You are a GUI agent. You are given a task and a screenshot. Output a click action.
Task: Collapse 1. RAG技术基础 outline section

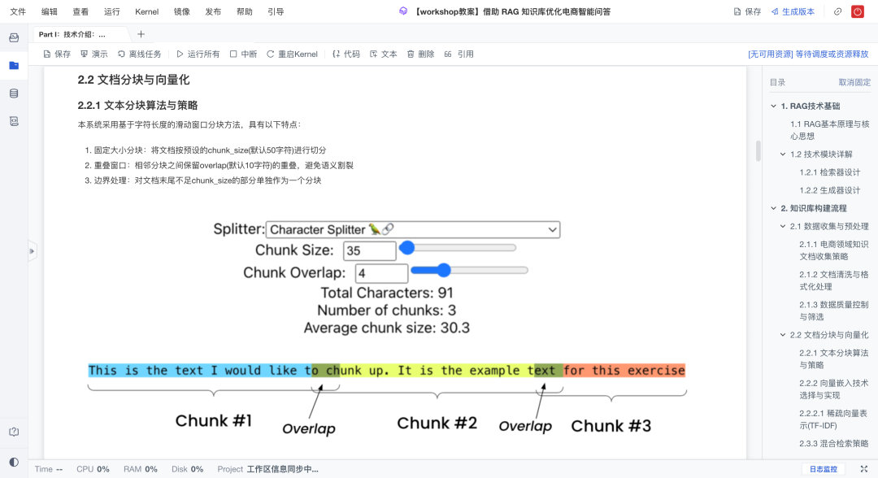click(x=774, y=106)
